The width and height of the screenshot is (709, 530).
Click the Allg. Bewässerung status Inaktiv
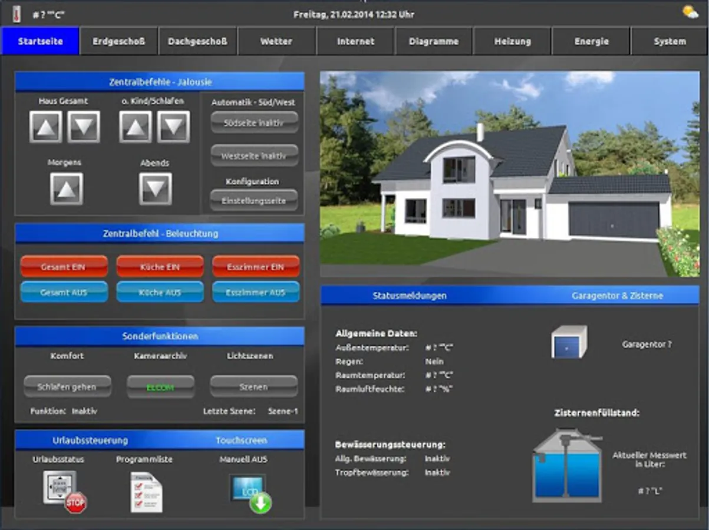pos(437,458)
